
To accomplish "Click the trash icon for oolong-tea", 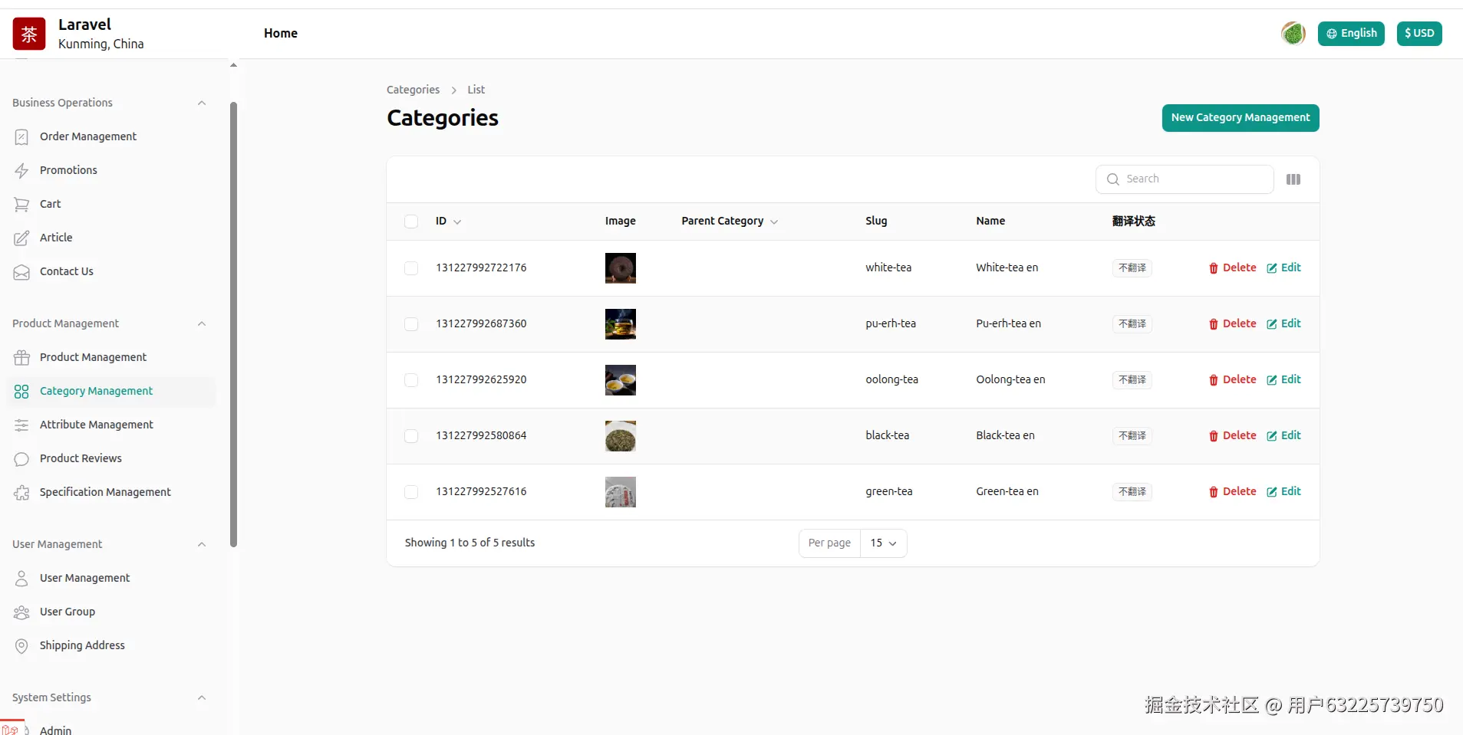I will 1214,380.
